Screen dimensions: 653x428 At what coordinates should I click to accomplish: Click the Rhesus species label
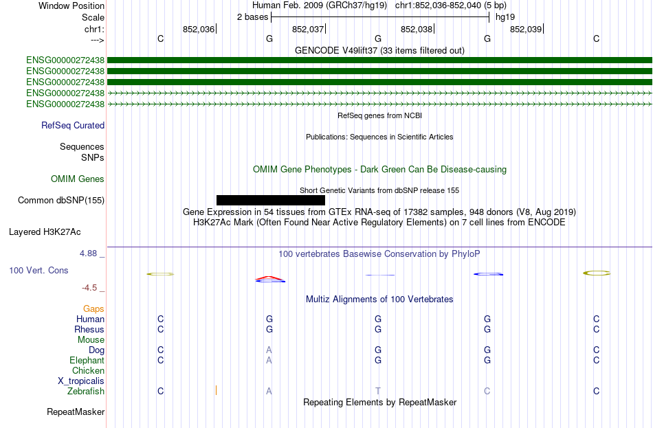click(89, 329)
